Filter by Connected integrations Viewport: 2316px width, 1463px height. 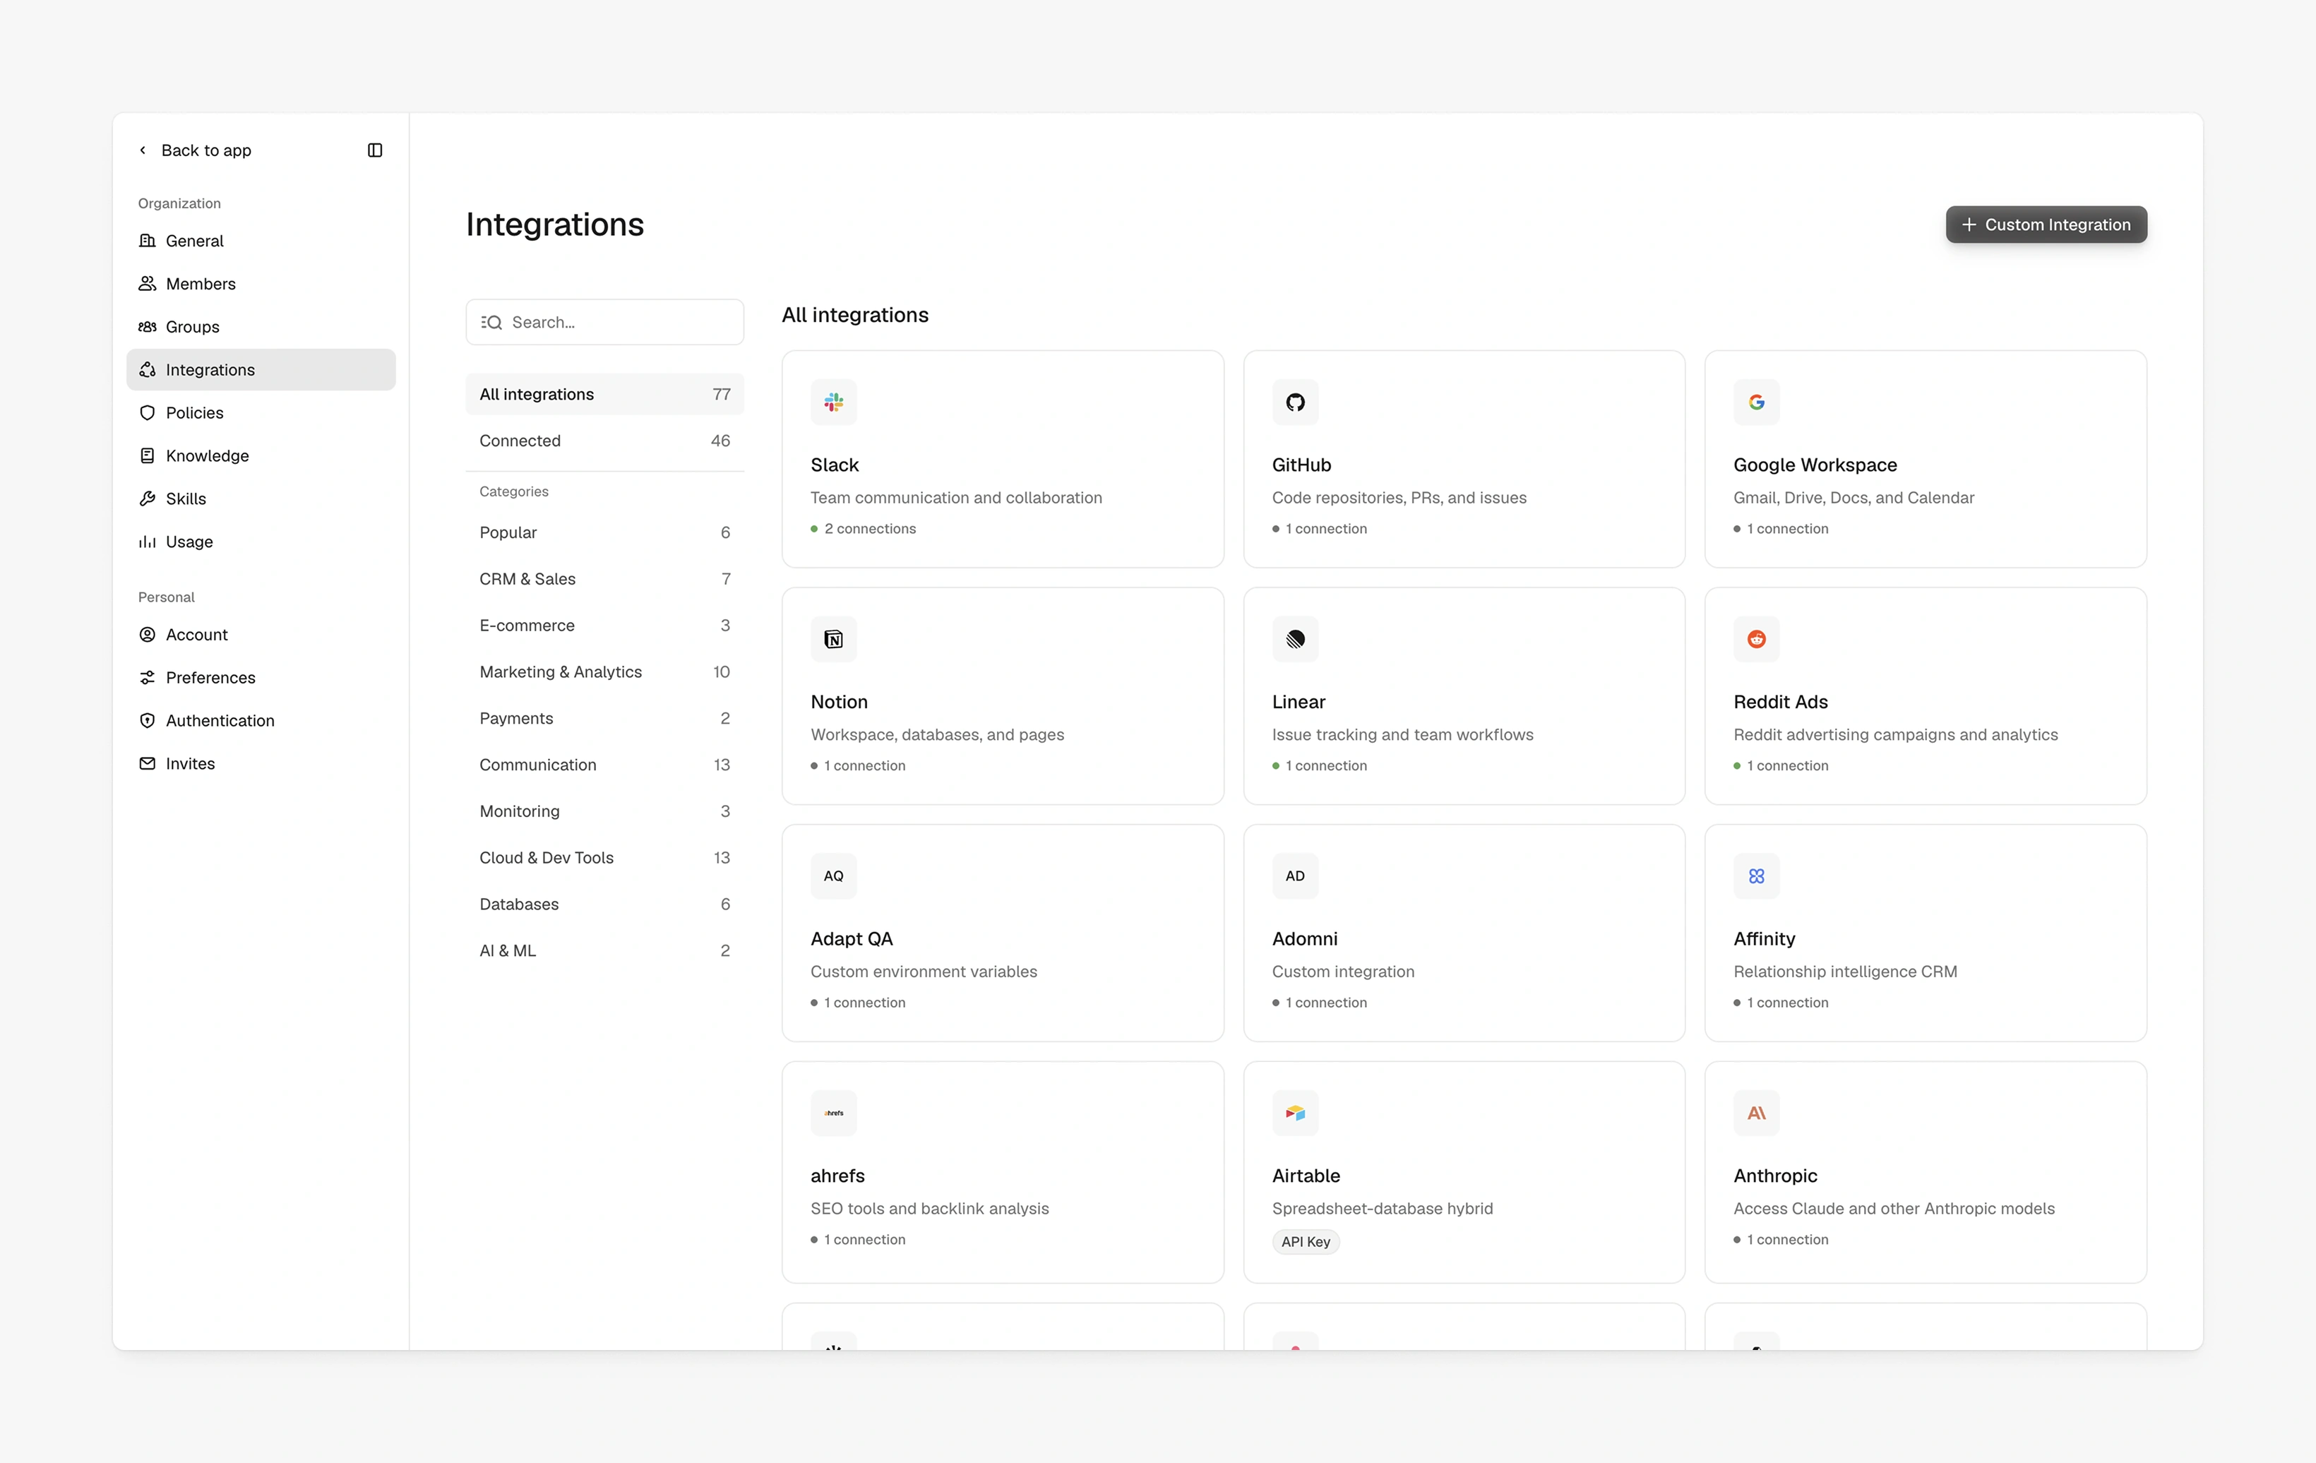pos(604,441)
